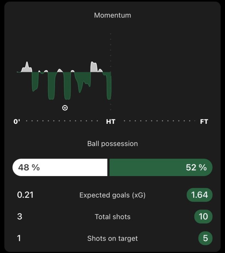The height and width of the screenshot is (253, 225).
Task: Tap the Total shots label
Action: click(112, 217)
